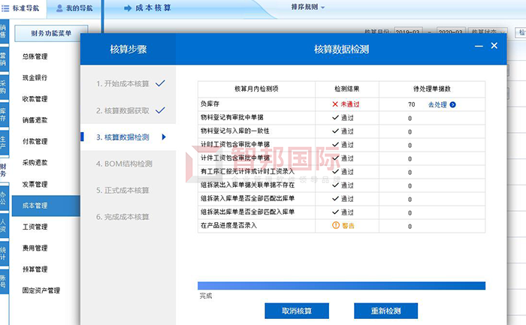
Task: Go to step 3 核算数据检测
Action: click(x=128, y=137)
